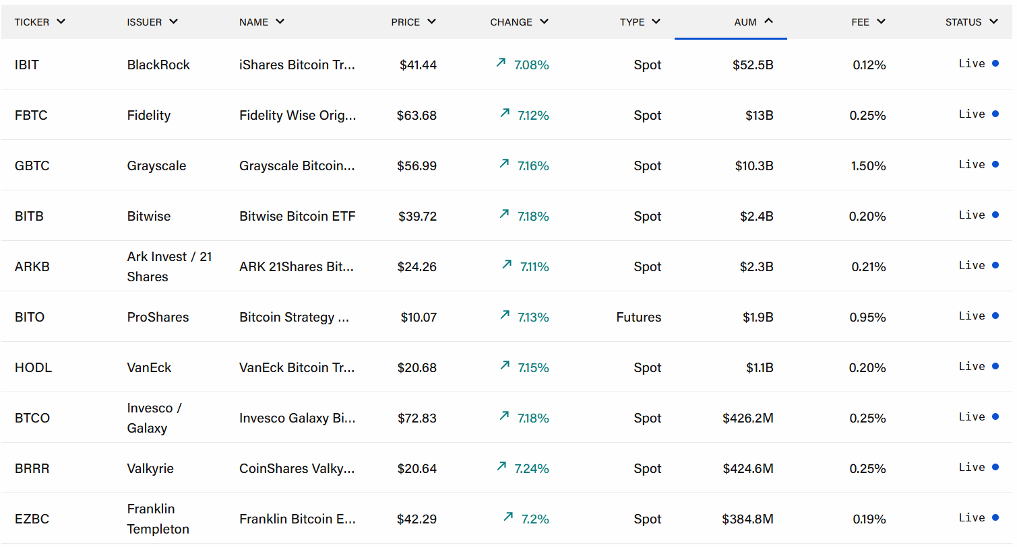Viewport: 1017px width, 547px height.
Task: Open the Bitwise Bitcoin ETF entry
Action: point(297,216)
